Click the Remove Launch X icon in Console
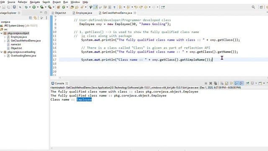268x151 pixels. pyautogui.click(x=211, y=83)
